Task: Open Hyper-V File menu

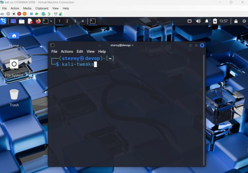Action: [4, 8]
